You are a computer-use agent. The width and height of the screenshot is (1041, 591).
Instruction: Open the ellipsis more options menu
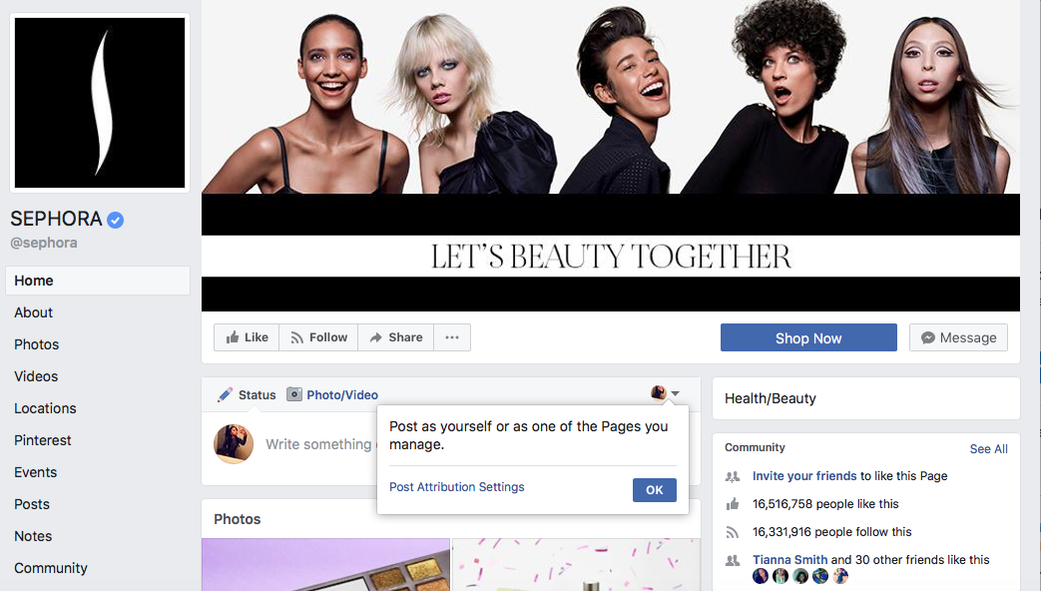click(x=451, y=336)
